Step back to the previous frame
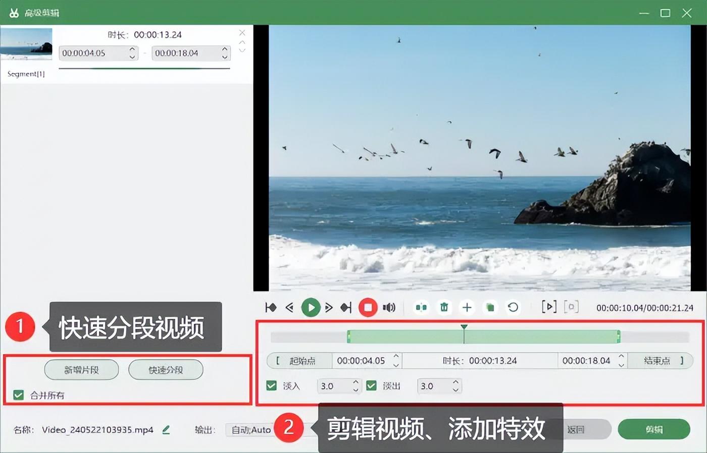 289,307
